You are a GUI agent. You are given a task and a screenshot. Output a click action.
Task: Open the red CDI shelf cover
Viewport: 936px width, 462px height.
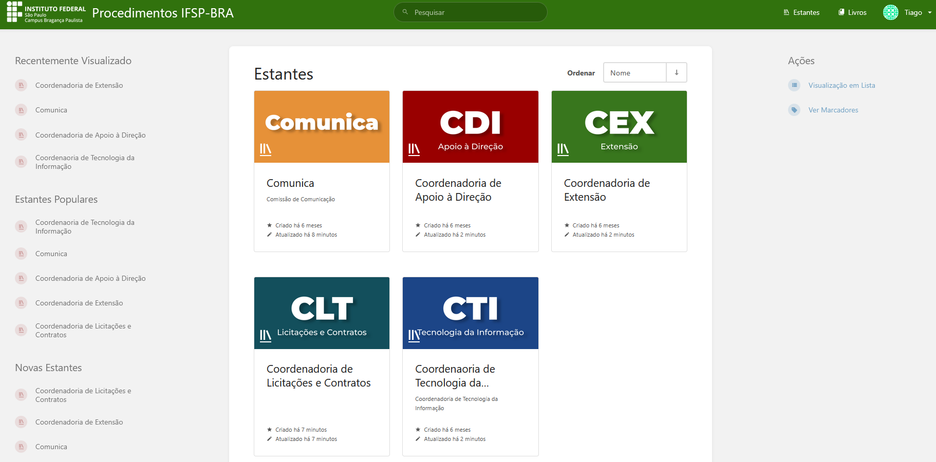coord(471,127)
